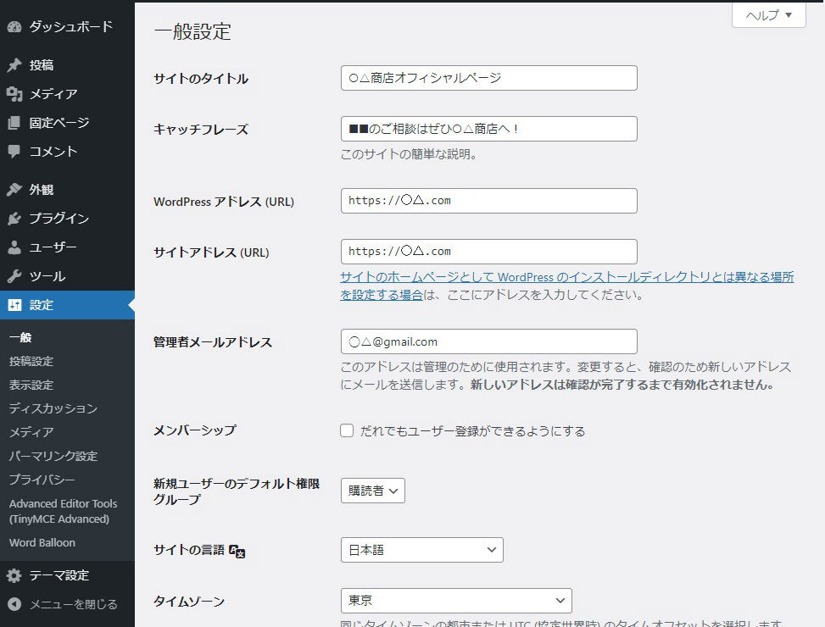Click the 外観 paintbrush icon

click(14, 190)
